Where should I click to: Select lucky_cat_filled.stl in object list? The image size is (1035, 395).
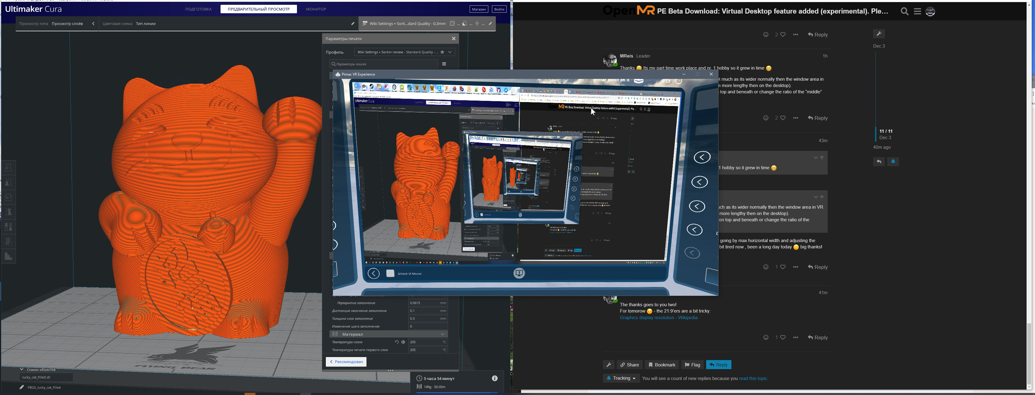(46, 377)
